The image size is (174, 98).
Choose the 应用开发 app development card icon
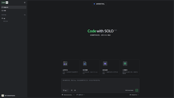(x=65, y=64)
